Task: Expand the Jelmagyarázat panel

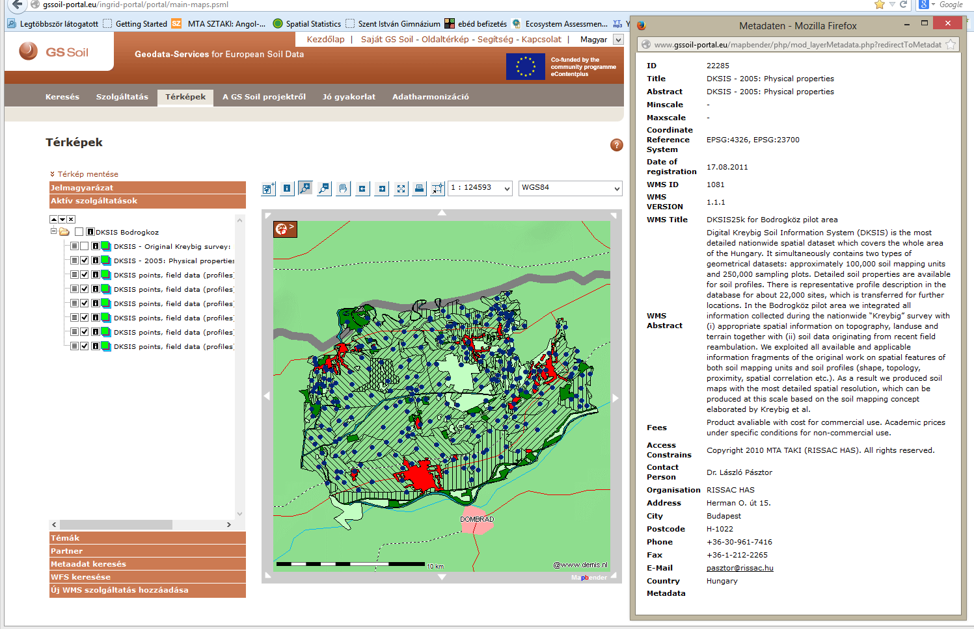Action: click(148, 188)
